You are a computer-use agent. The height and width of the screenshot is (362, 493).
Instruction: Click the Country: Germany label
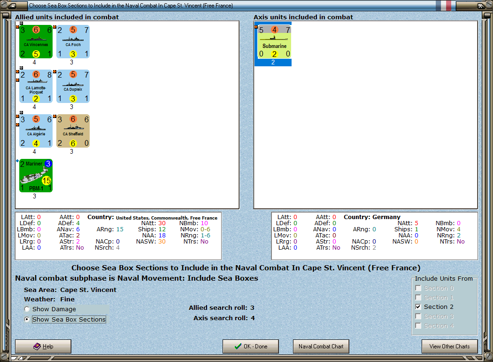[372, 217]
